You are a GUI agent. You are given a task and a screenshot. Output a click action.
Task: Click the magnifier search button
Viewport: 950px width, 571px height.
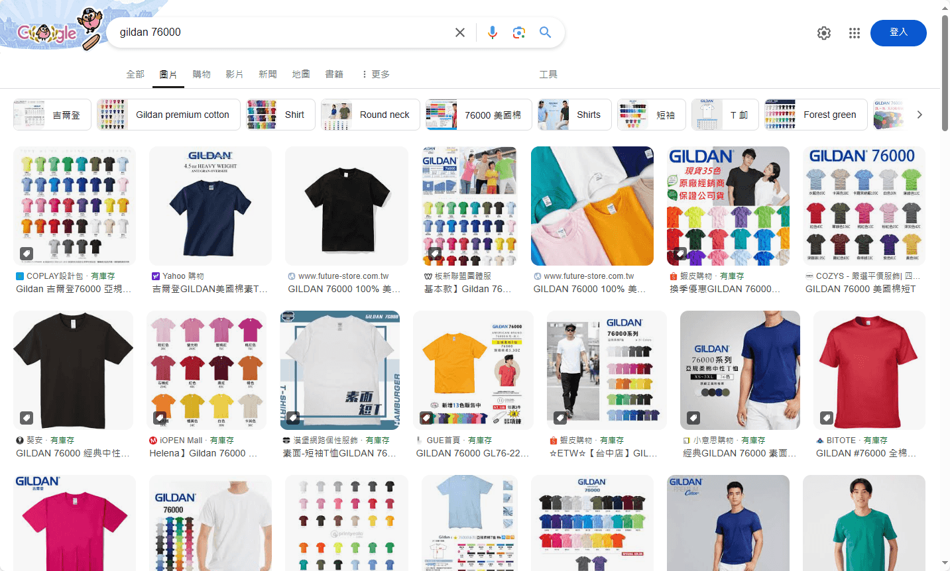[546, 32]
